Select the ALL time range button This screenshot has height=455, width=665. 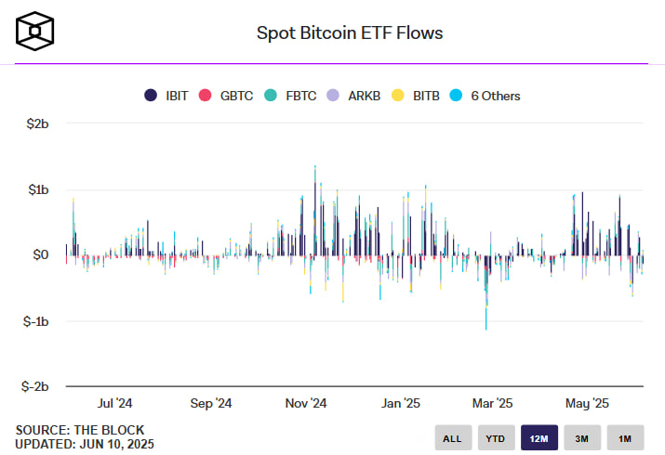click(453, 438)
